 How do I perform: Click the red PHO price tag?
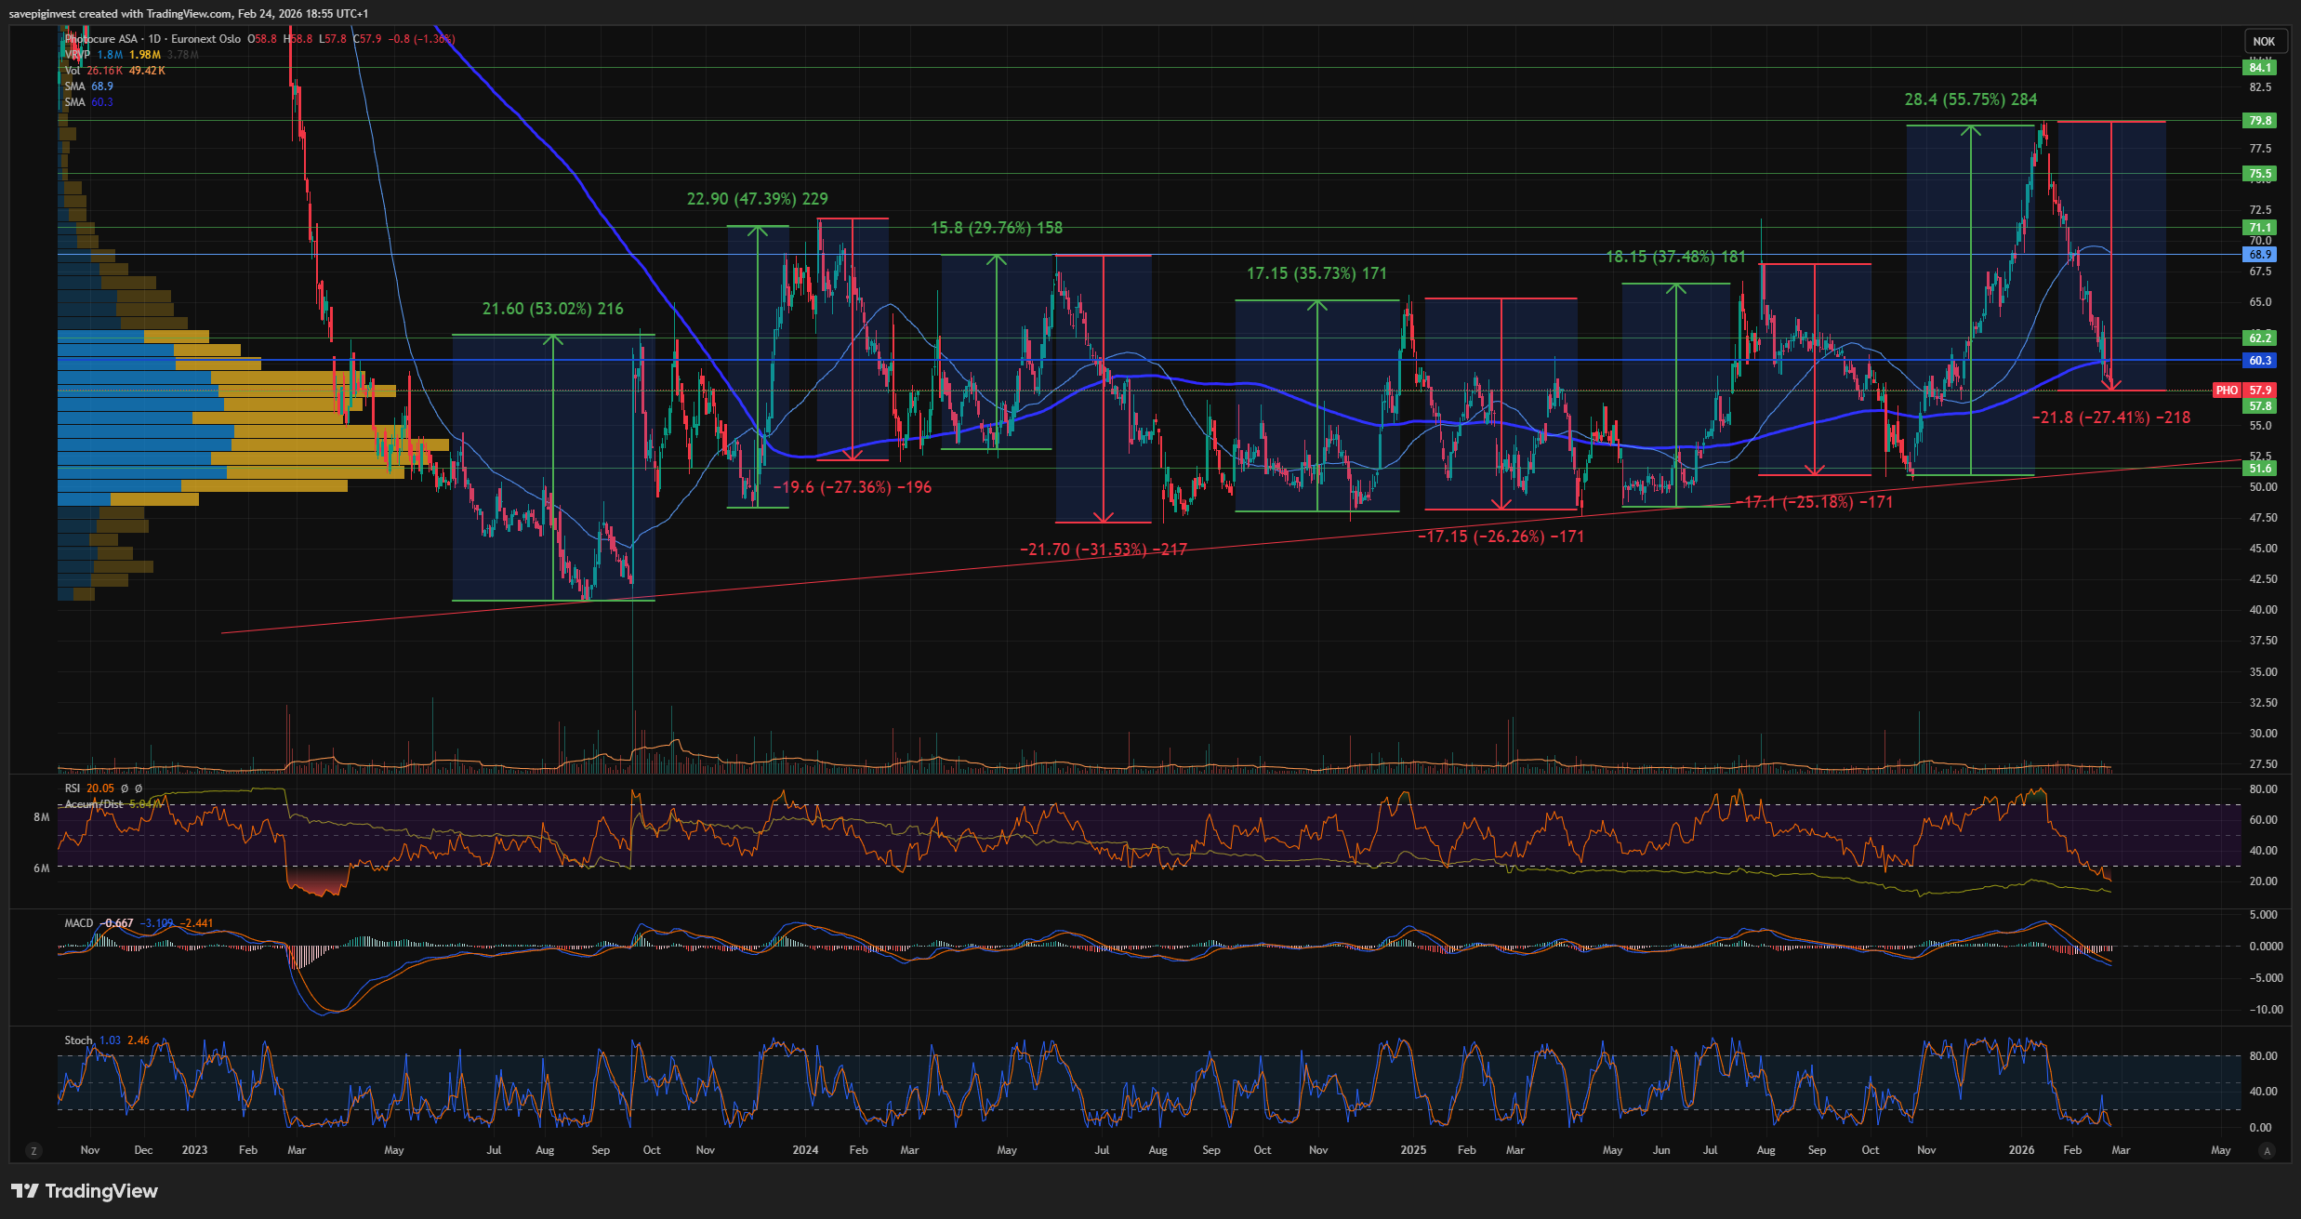(x=2227, y=391)
